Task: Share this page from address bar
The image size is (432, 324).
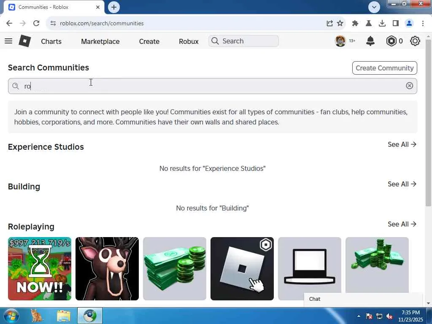Action: [329, 24]
